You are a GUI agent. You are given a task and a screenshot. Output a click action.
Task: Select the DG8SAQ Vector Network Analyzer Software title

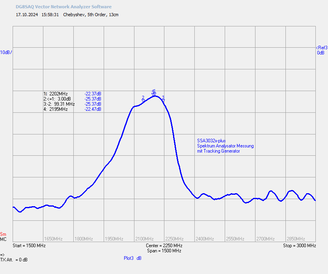pyautogui.click(x=63, y=7)
